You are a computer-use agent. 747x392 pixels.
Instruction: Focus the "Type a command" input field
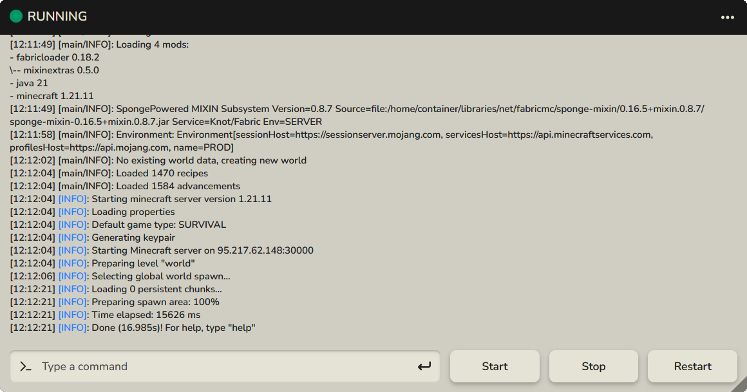click(x=225, y=367)
